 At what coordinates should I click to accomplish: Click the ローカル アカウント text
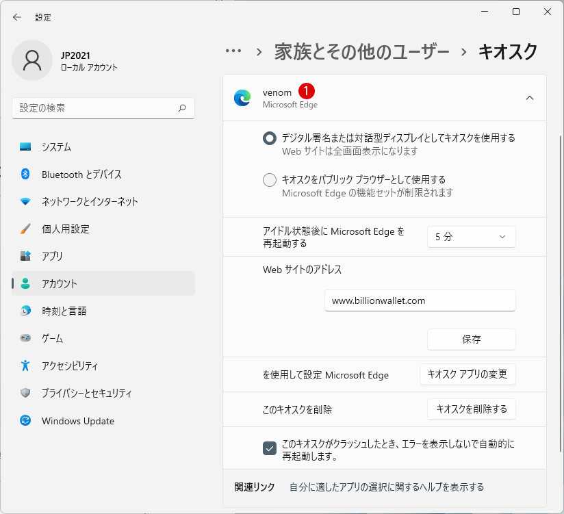(x=89, y=68)
